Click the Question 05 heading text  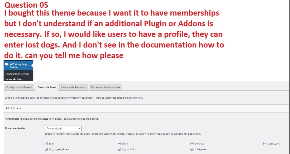(x=26, y=5)
